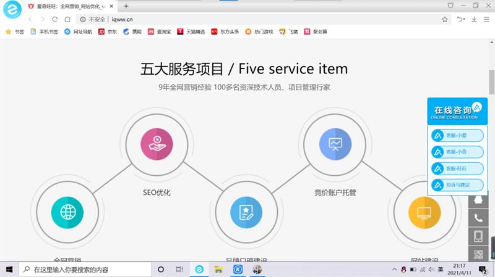This screenshot has height=277, width=495.
Task: Click the orange monitor icon for 网站建设
Action: coord(424,212)
